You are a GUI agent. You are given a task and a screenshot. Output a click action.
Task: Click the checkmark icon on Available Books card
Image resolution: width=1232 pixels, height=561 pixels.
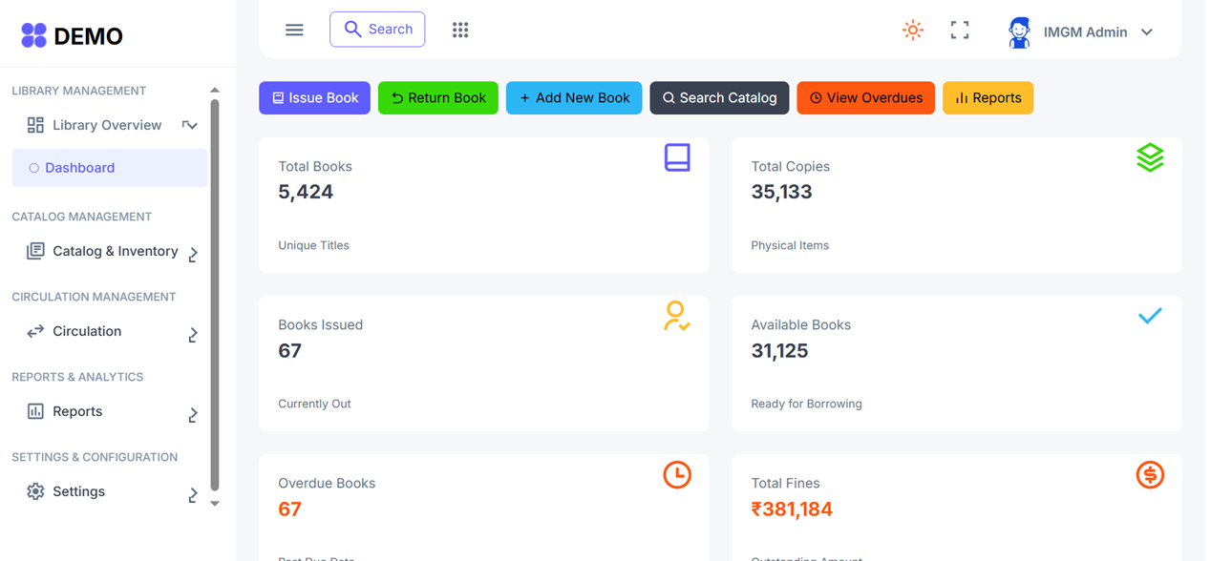coord(1150,316)
